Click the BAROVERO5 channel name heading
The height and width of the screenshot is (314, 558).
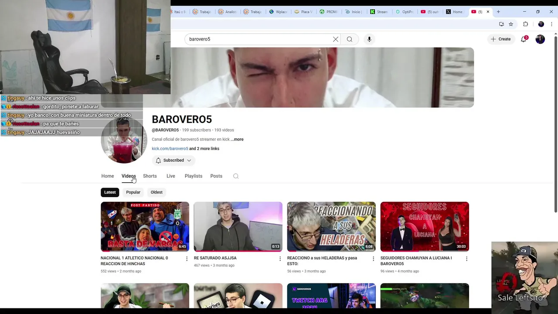(182, 119)
